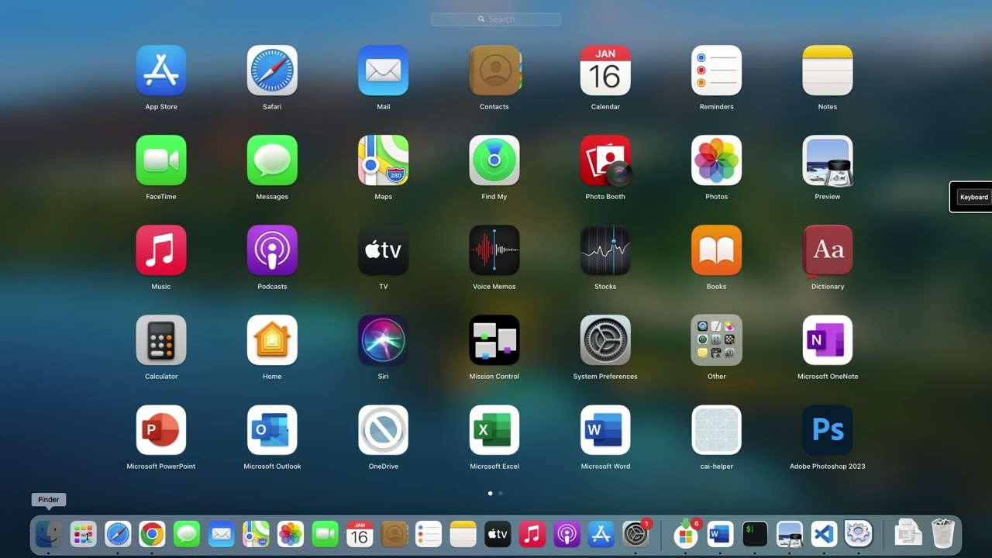The height and width of the screenshot is (558, 992).
Task: Launch Photo Booth
Action: pos(605,160)
